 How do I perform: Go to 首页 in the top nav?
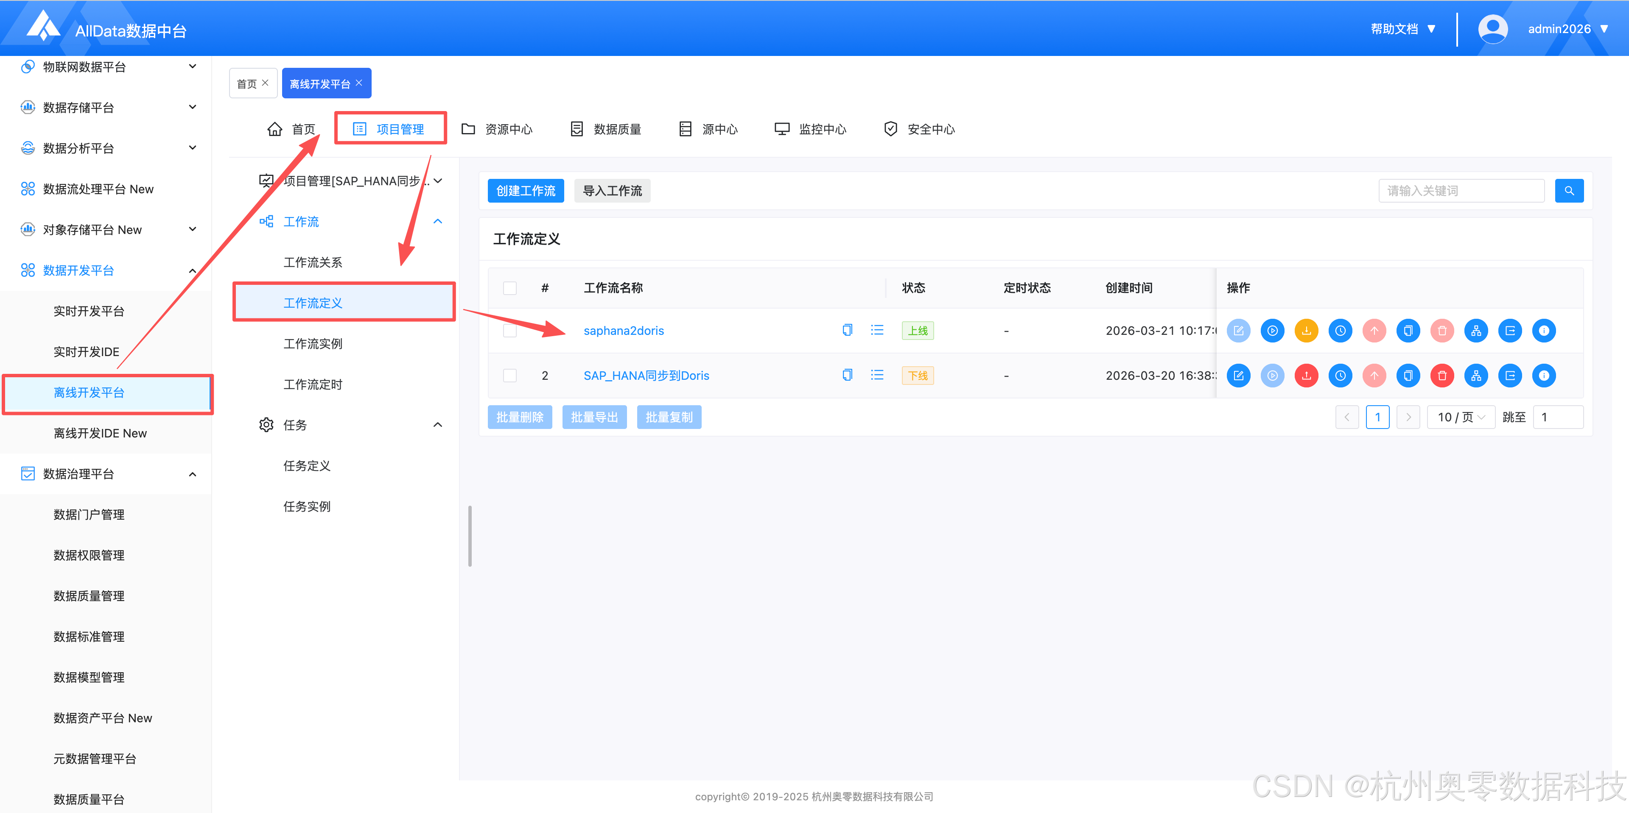291,129
